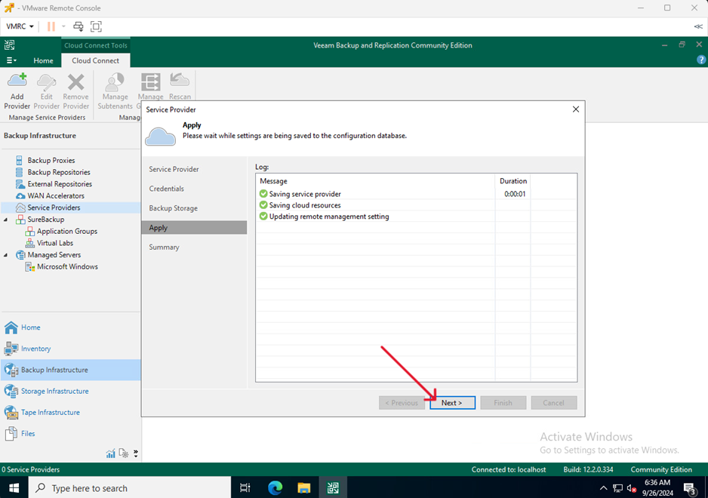The height and width of the screenshot is (498, 708).
Task: Click the Windows taskbar search box
Action: 128,488
